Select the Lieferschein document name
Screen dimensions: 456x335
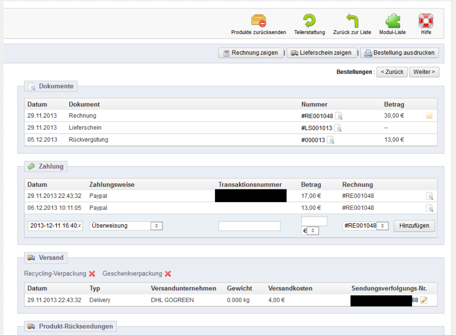coord(85,128)
